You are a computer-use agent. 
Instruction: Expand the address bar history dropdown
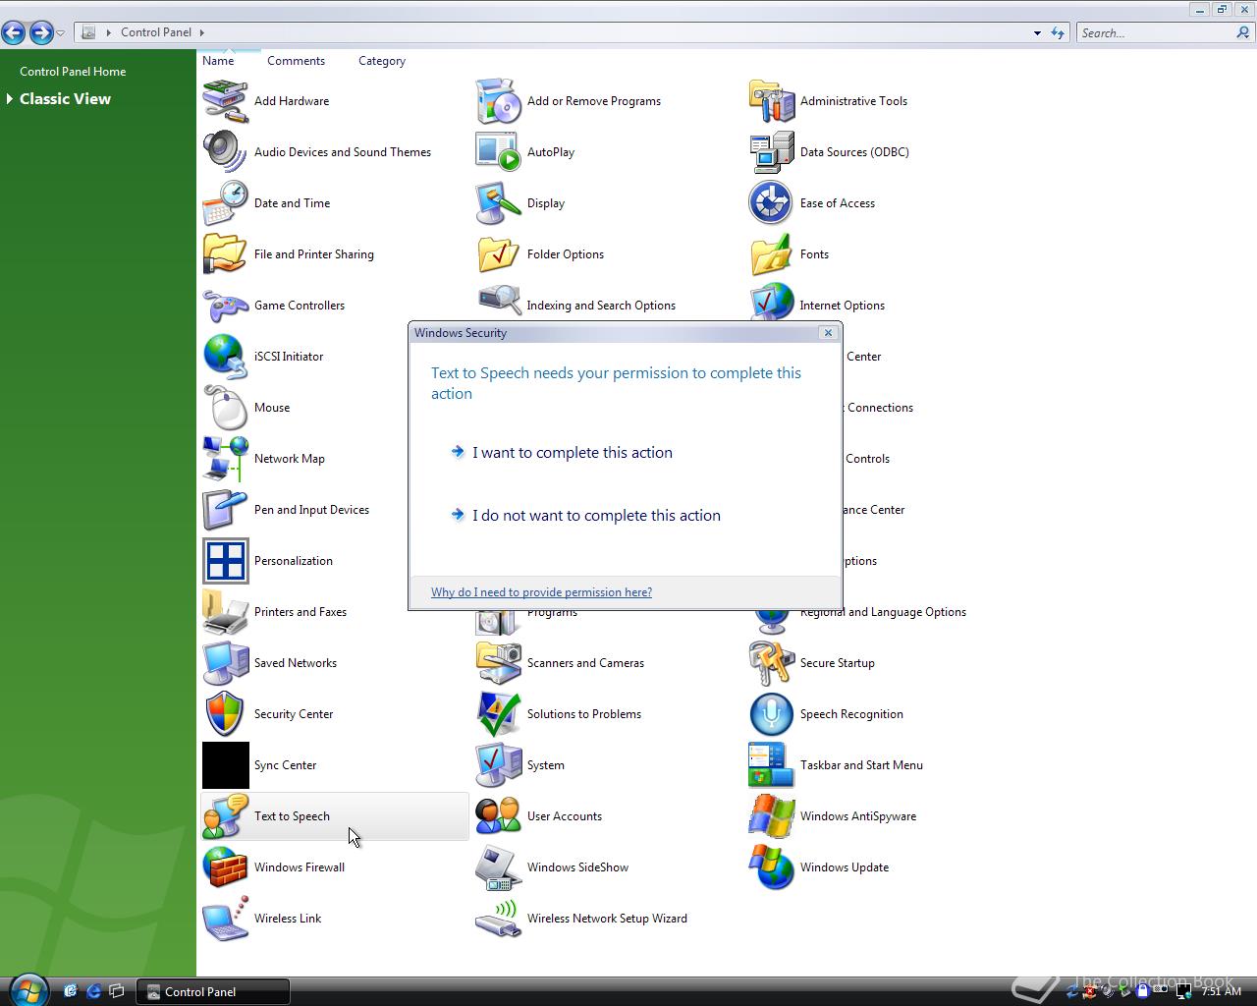click(1037, 33)
